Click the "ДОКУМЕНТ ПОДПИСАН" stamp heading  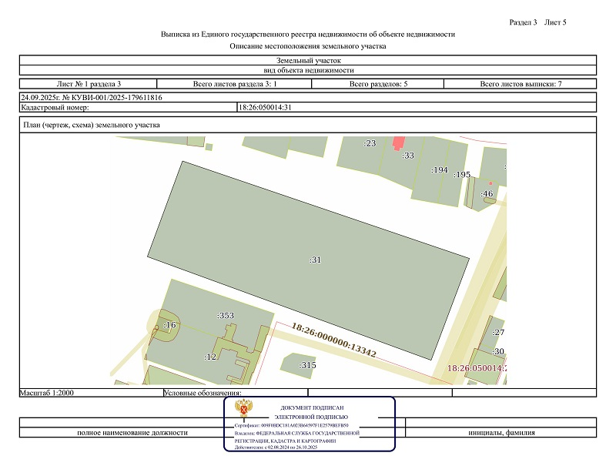pos(312,407)
